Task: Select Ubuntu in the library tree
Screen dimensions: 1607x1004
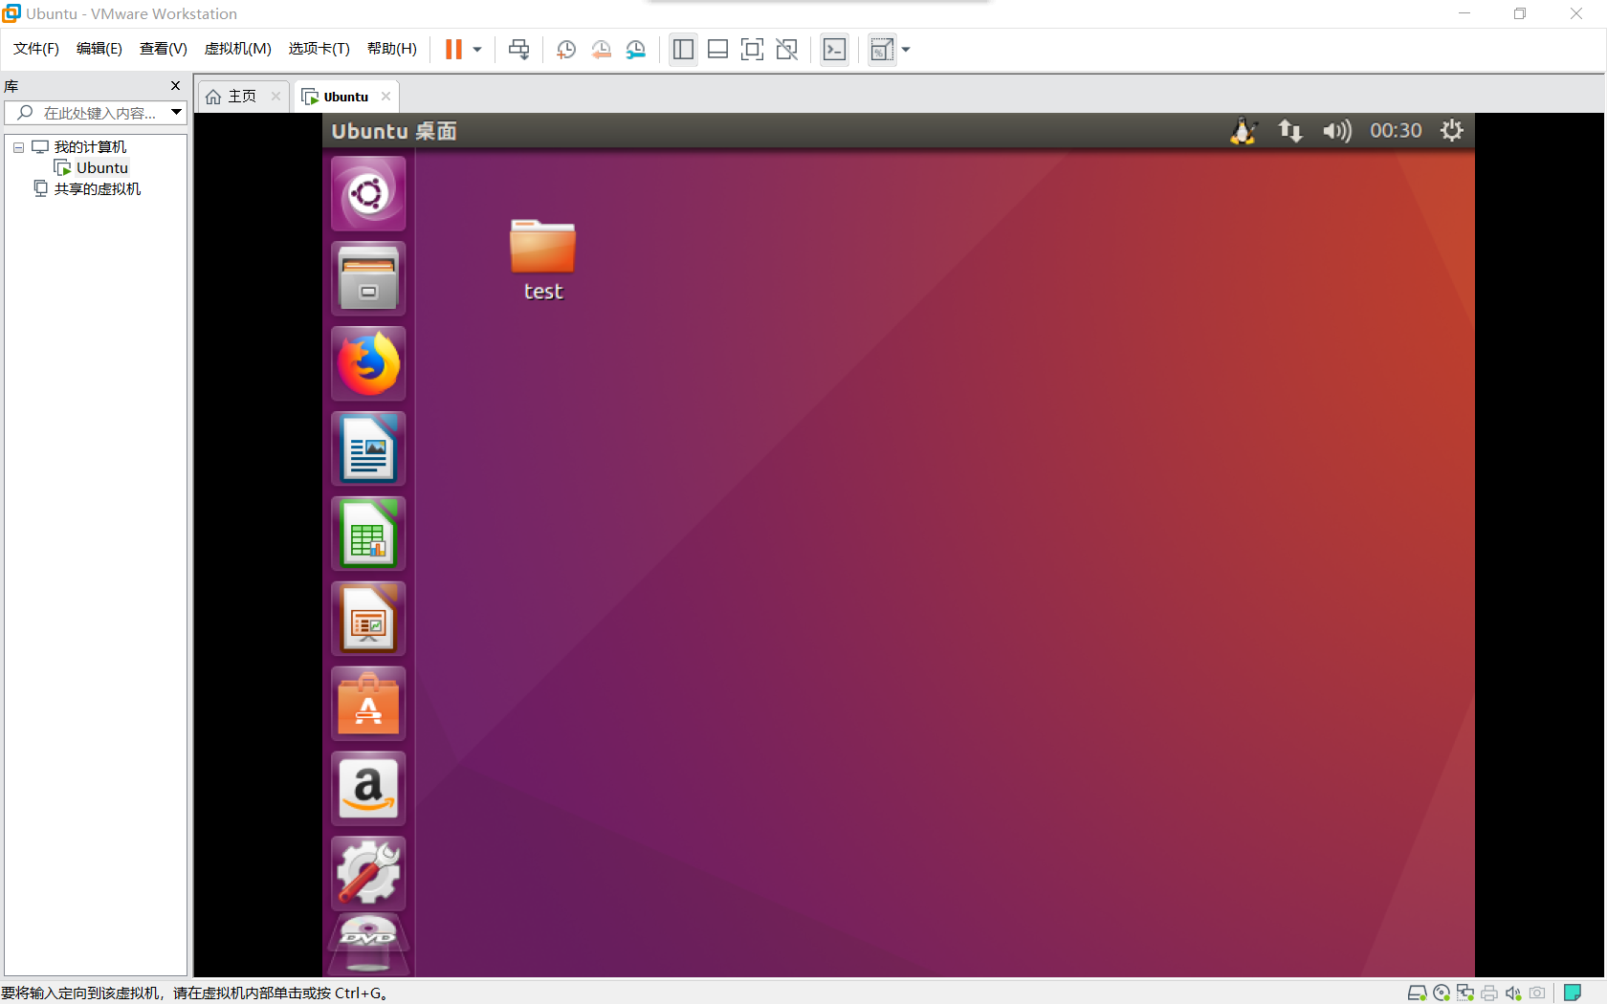Action: pyautogui.click(x=101, y=167)
